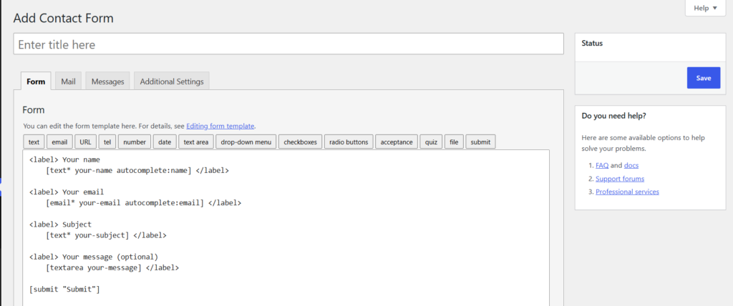Insert a drop-down menu tag
Image resolution: width=733 pixels, height=306 pixels.
point(246,142)
